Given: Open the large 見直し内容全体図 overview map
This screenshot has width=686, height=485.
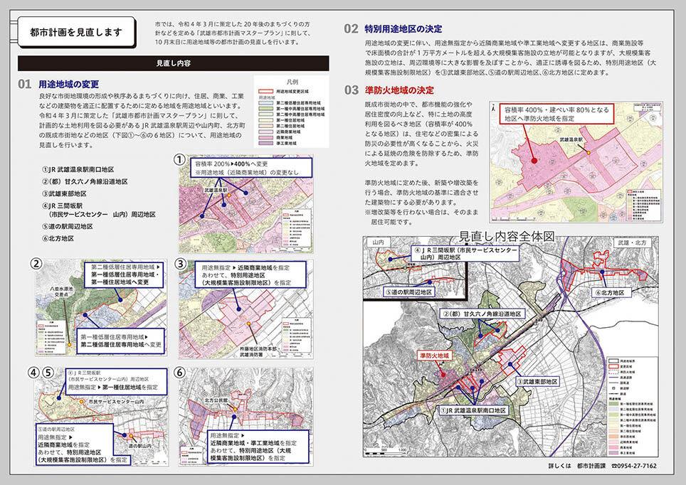Looking at the screenshot, I should [x=511, y=347].
